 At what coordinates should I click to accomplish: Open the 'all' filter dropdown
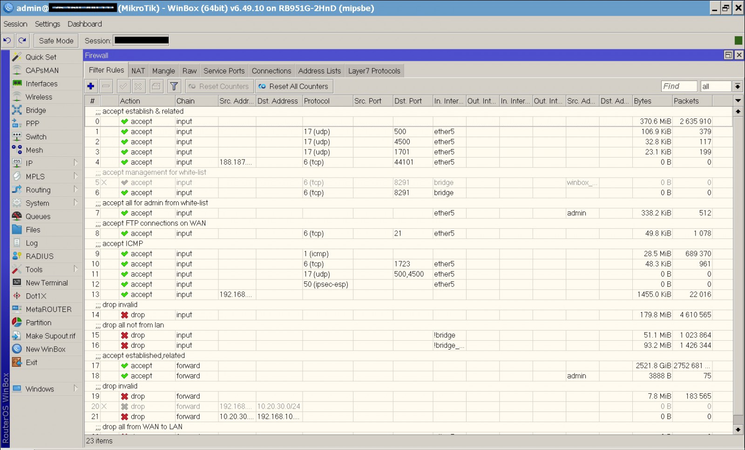(738, 86)
